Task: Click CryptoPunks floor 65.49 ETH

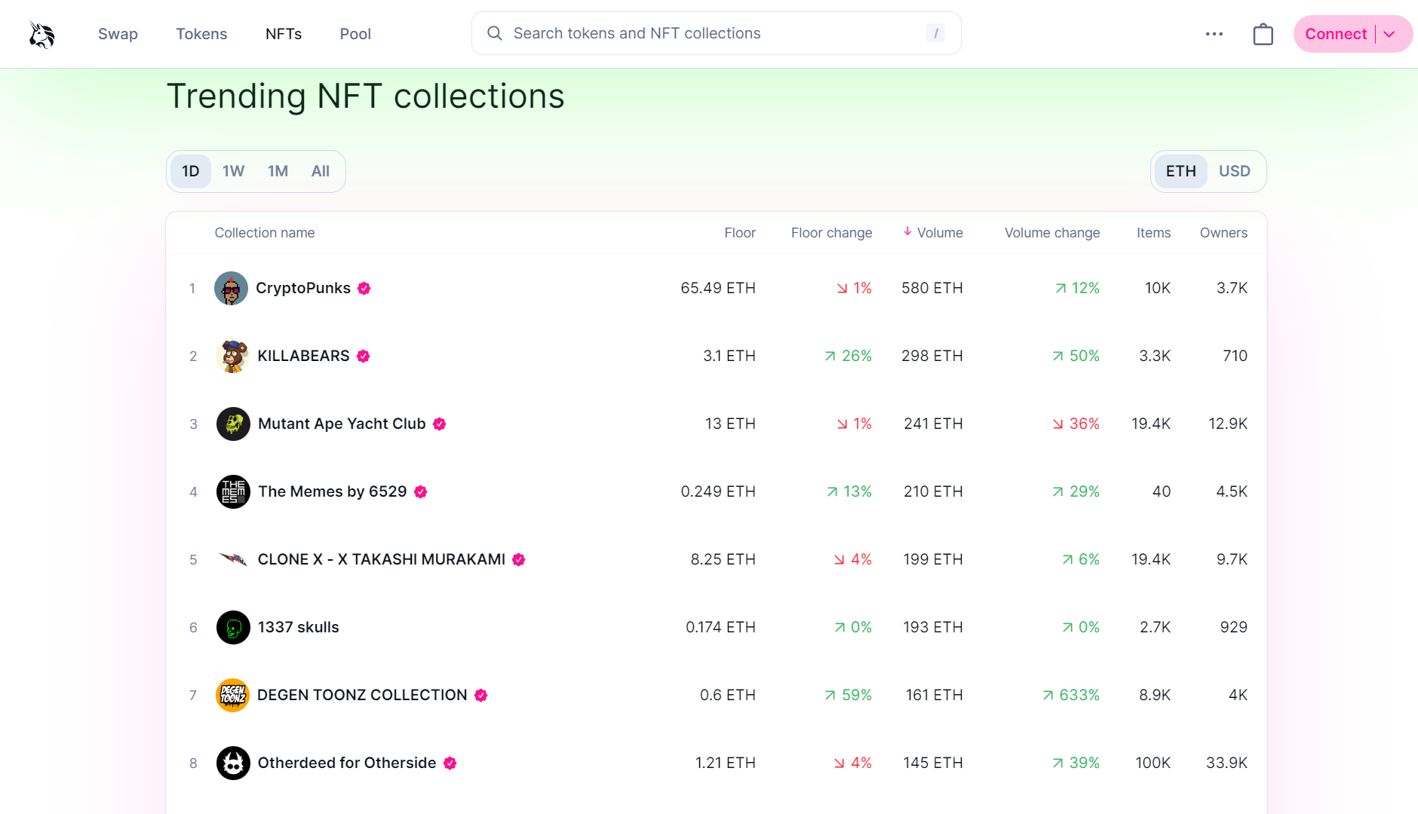Action: pos(718,288)
